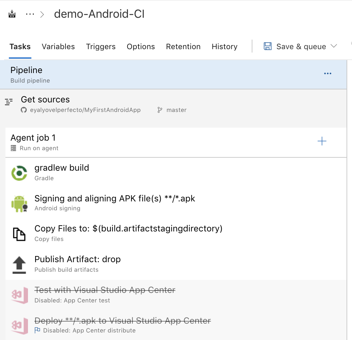Click the App Center test task icon

20,295
